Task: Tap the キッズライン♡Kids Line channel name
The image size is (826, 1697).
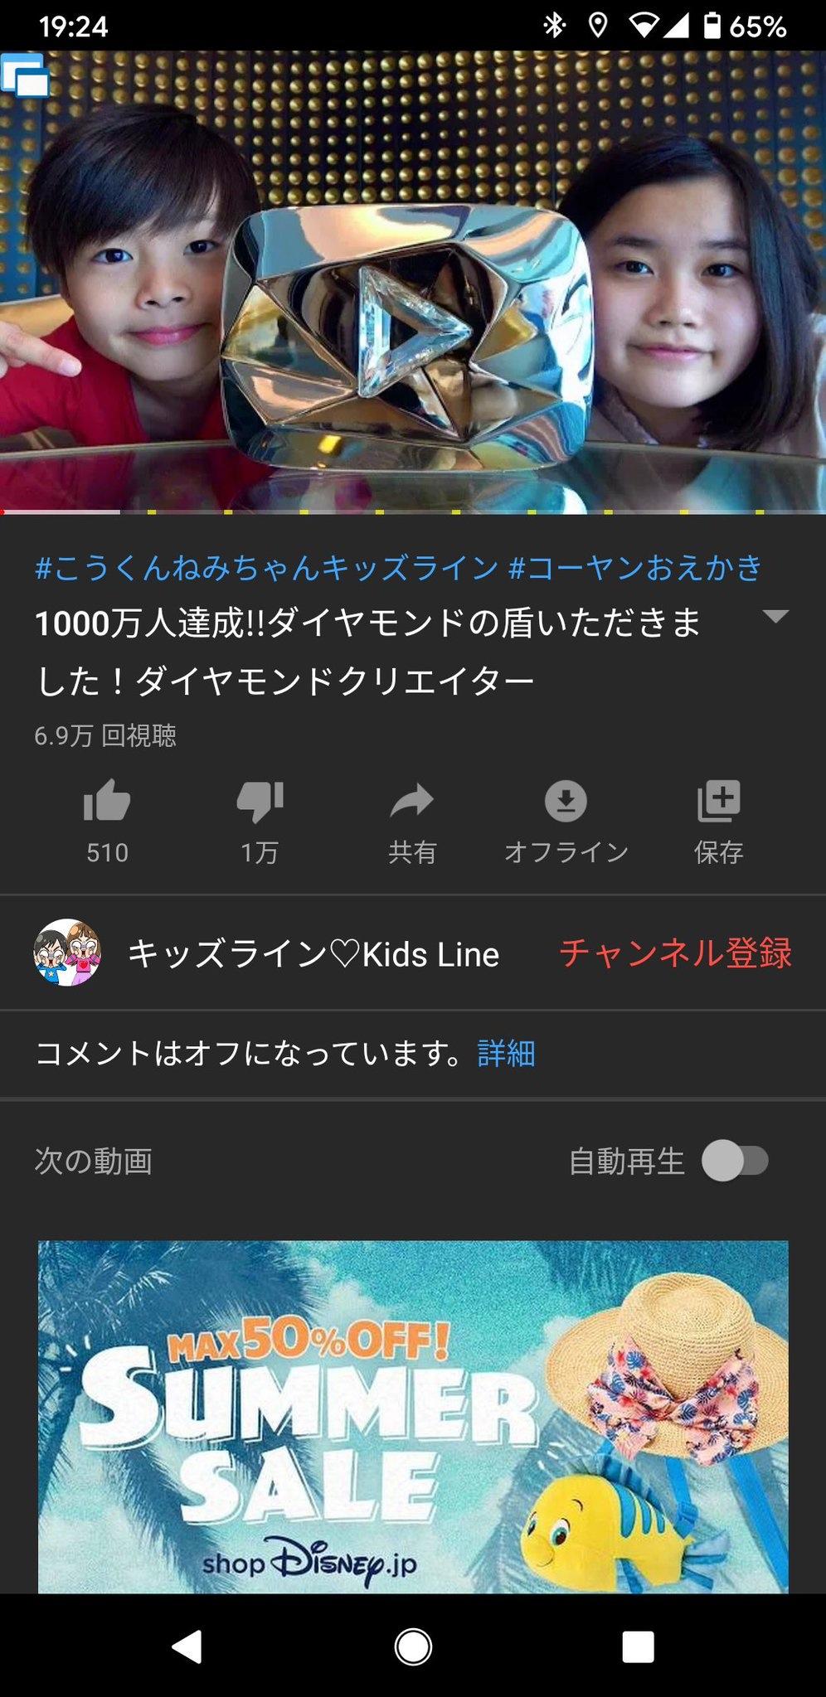Action: (313, 954)
